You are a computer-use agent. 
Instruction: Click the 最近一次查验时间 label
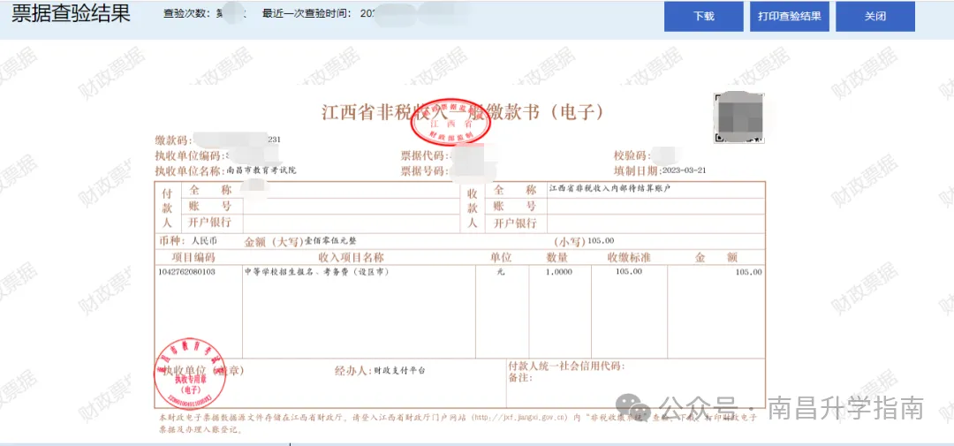coord(306,13)
